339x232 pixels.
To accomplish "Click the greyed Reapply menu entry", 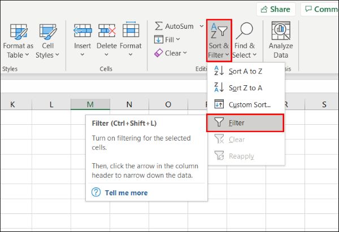I will coord(246,156).
